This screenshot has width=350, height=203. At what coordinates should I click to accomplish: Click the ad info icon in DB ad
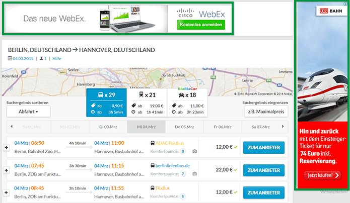[345, 4]
